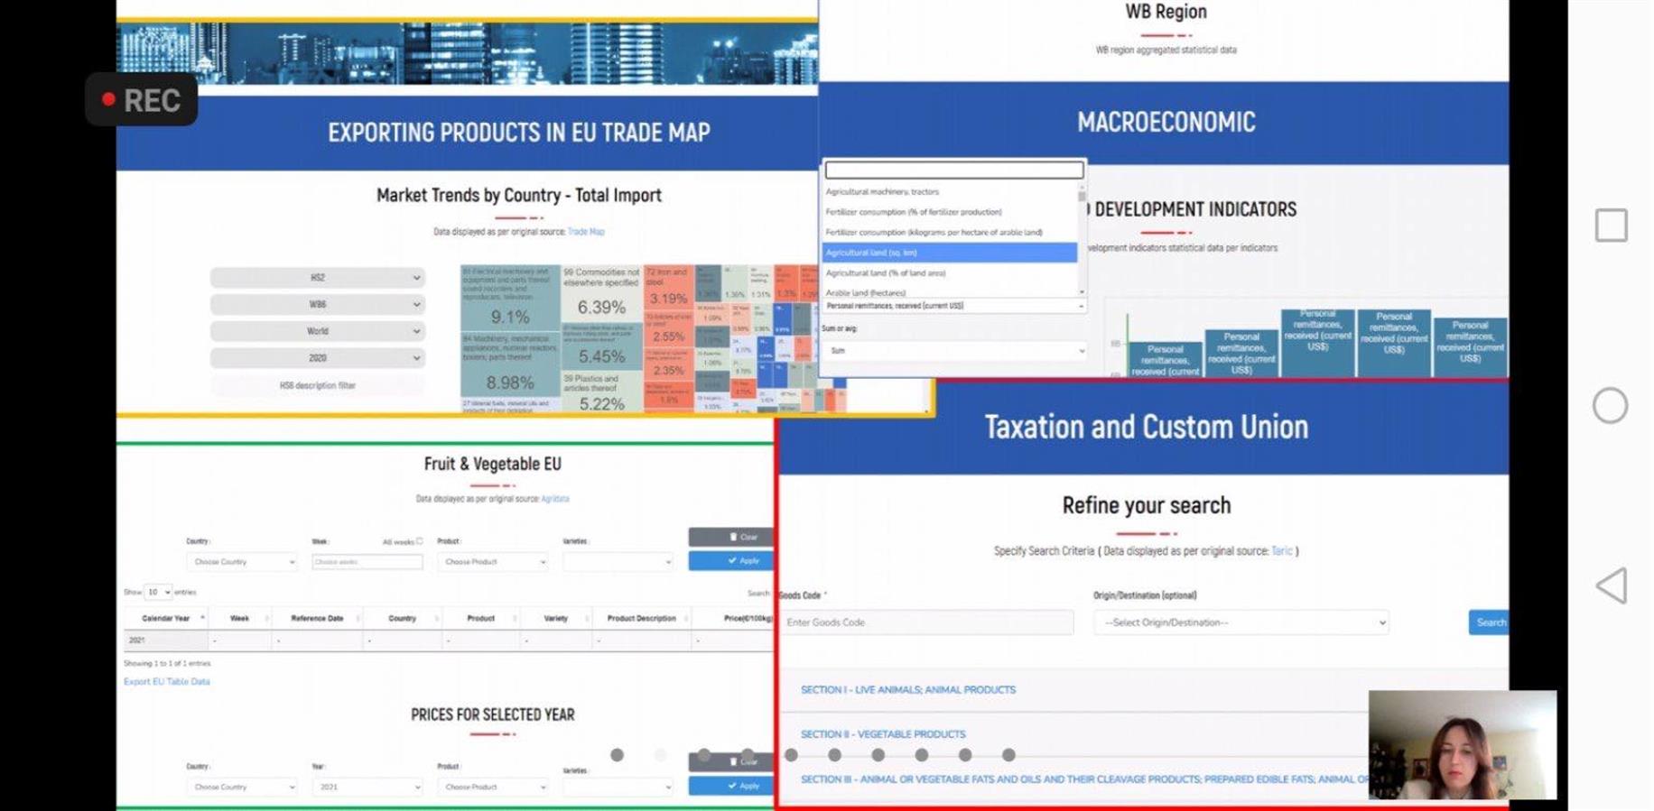
Task: Click the 5.45% treemap tile
Action: click(x=601, y=346)
